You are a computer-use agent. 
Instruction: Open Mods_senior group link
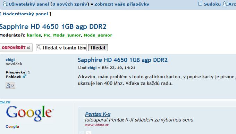coord(98,35)
